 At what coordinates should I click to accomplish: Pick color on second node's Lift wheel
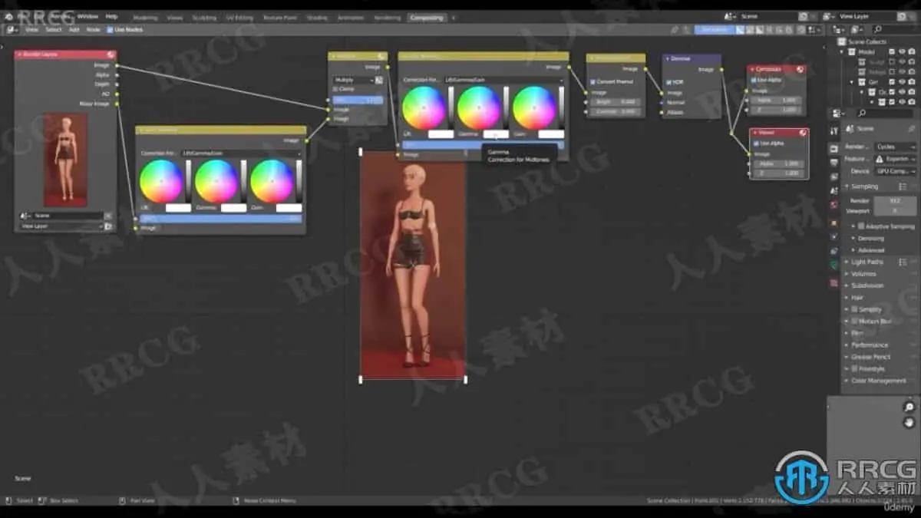point(424,107)
